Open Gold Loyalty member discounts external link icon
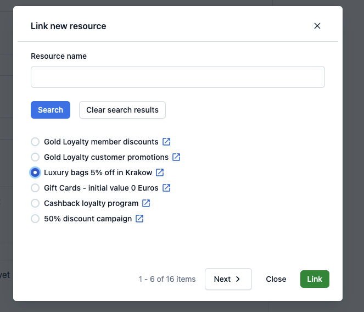Viewport: 364px width, 312px height. pos(166,142)
